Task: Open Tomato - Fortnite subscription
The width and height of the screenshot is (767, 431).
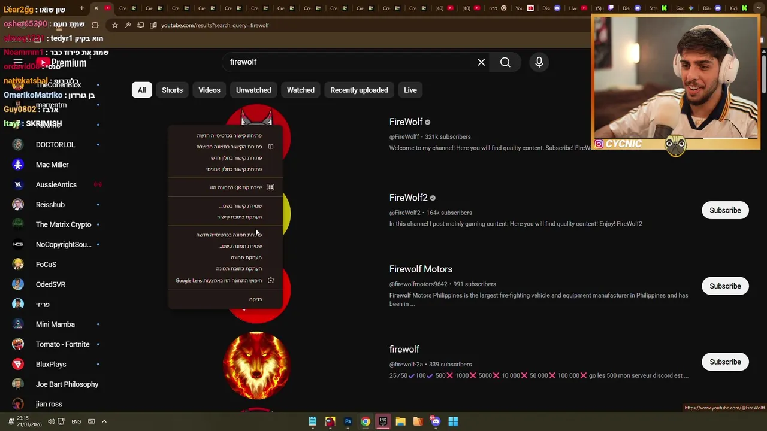Action: coord(62,344)
